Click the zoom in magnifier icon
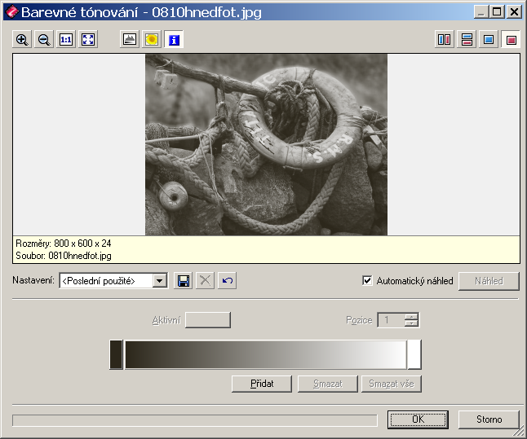The height and width of the screenshot is (439, 527). point(22,39)
